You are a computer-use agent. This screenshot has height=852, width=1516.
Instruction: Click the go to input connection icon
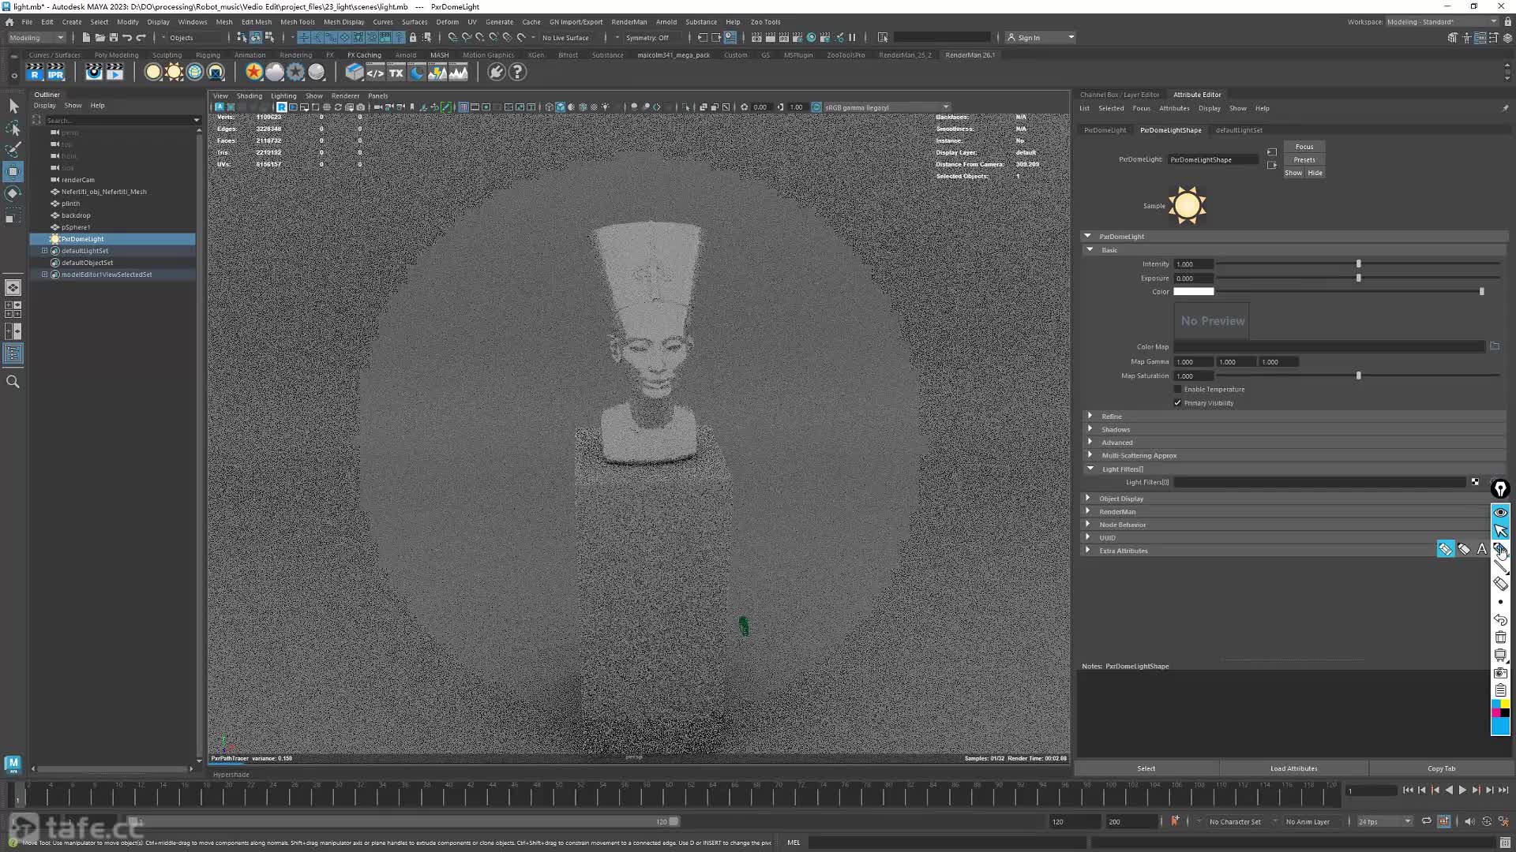point(1271,152)
